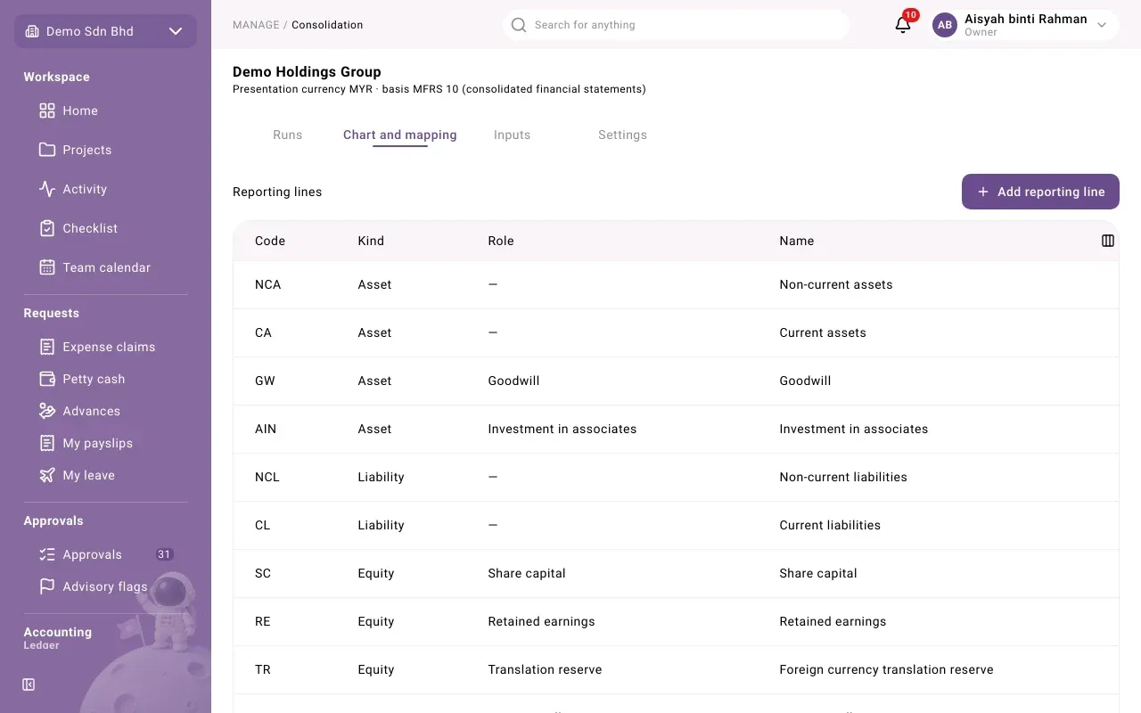Click Add reporting line button

click(1040, 192)
